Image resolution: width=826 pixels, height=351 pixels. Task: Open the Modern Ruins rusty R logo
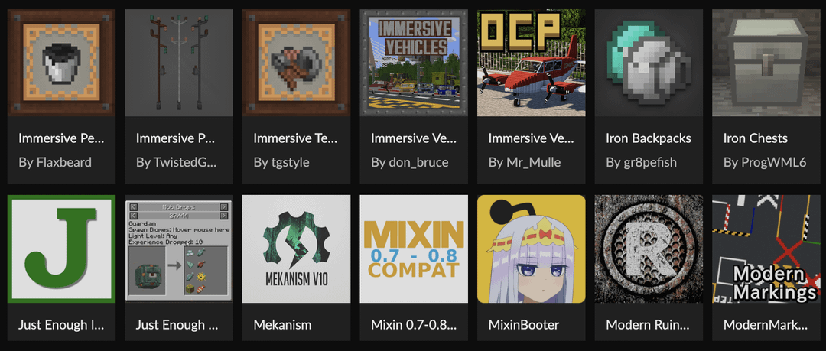coord(649,249)
